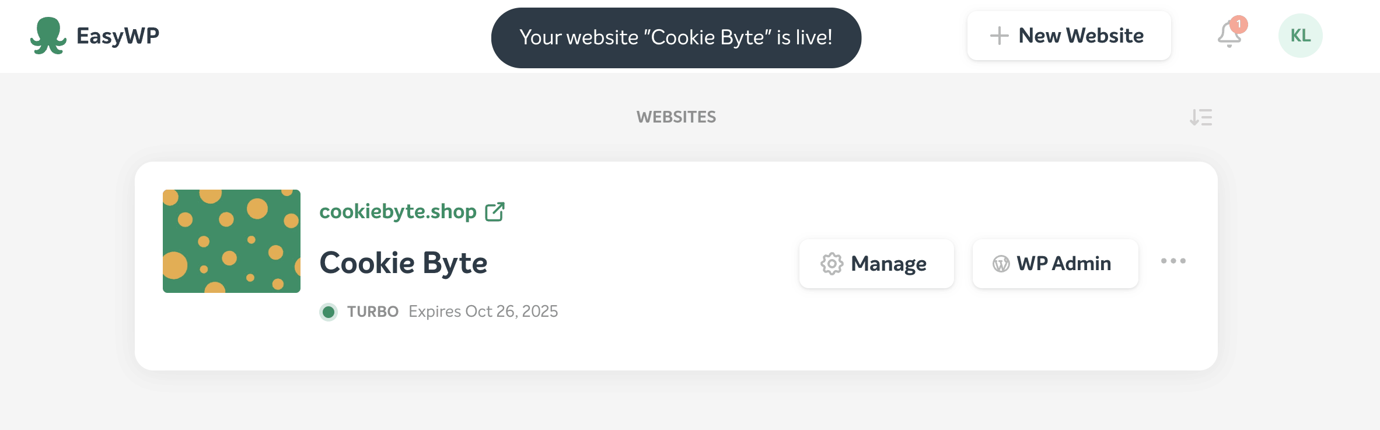Viewport: 1380px width, 430px height.
Task: Select the Cookie Byte website title
Action: click(x=403, y=263)
